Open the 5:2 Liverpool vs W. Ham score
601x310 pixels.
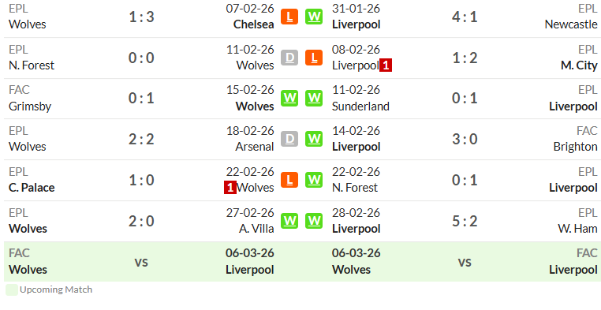tap(465, 221)
